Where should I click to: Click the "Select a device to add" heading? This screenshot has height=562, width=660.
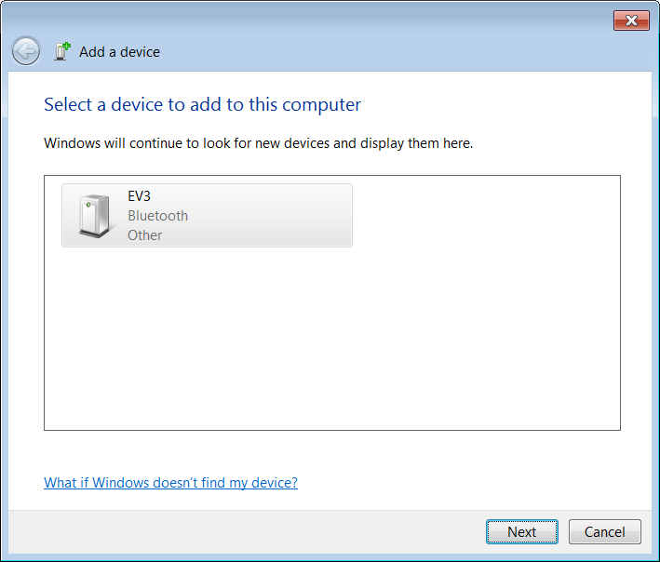(x=202, y=104)
